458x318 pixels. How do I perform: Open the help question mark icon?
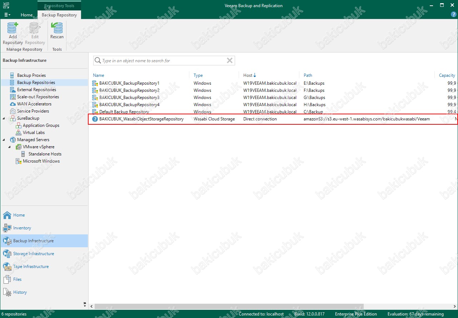tap(454, 15)
